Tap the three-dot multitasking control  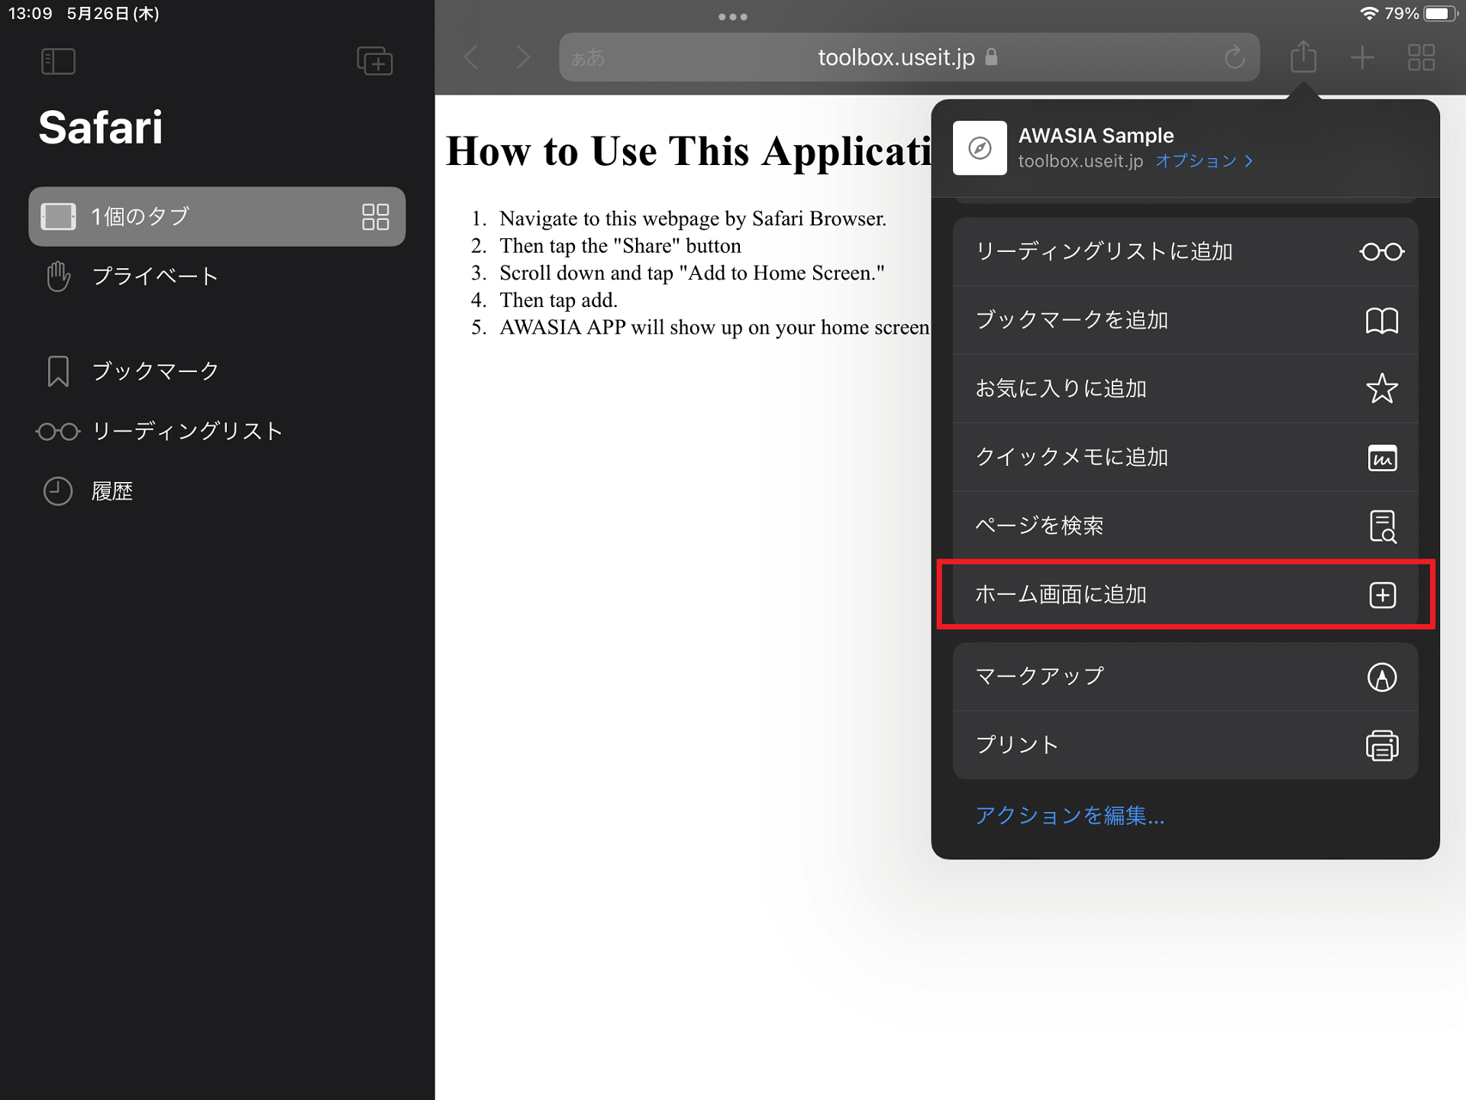pos(733,17)
